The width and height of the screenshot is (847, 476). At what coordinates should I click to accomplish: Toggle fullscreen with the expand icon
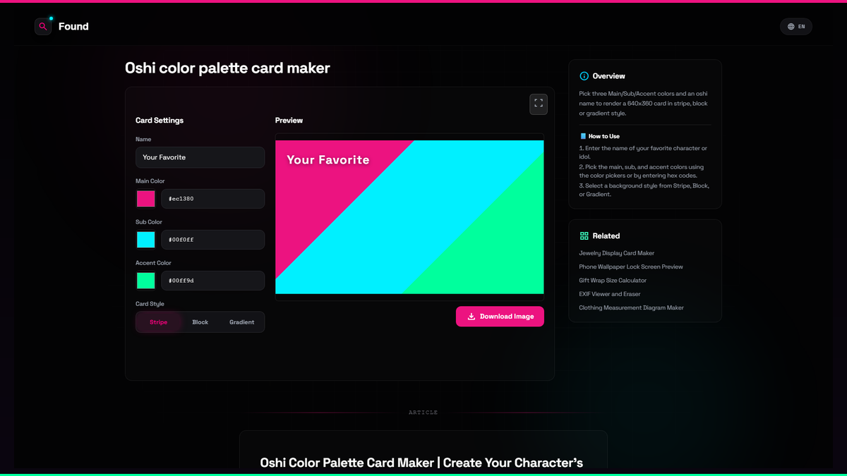coord(539,104)
